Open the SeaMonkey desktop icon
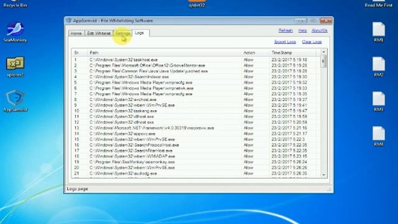The height and width of the screenshot is (224, 398). point(15,32)
